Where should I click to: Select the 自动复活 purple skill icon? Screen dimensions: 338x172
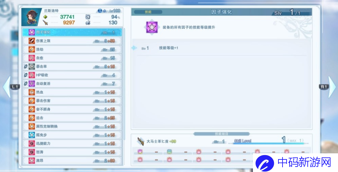tap(32, 83)
